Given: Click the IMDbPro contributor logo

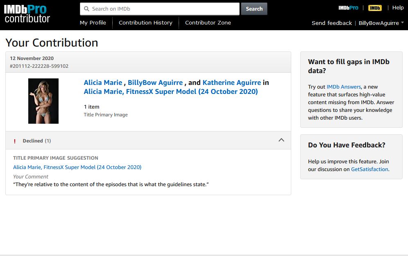Looking at the screenshot, I should (x=27, y=14).
